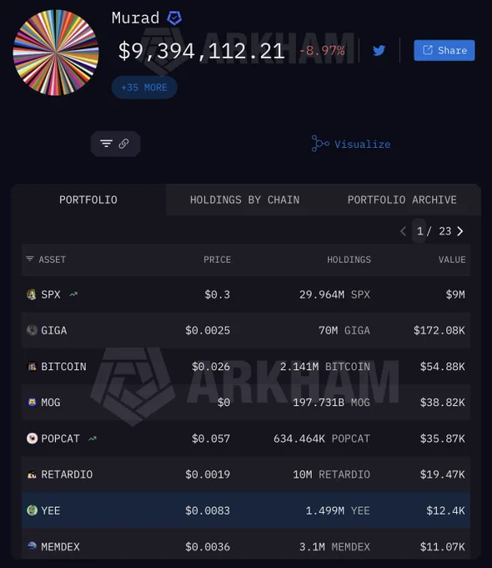492x568 pixels.
Task: Click the POPCAT token icon
Action: click(x=32, y=439)
